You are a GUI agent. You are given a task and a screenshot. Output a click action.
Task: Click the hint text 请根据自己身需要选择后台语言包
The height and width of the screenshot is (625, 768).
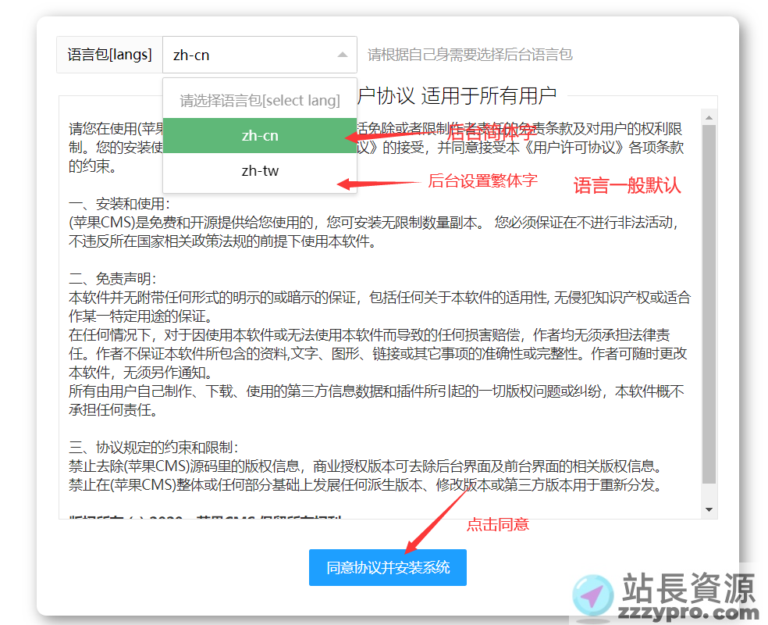click(470, 55)
